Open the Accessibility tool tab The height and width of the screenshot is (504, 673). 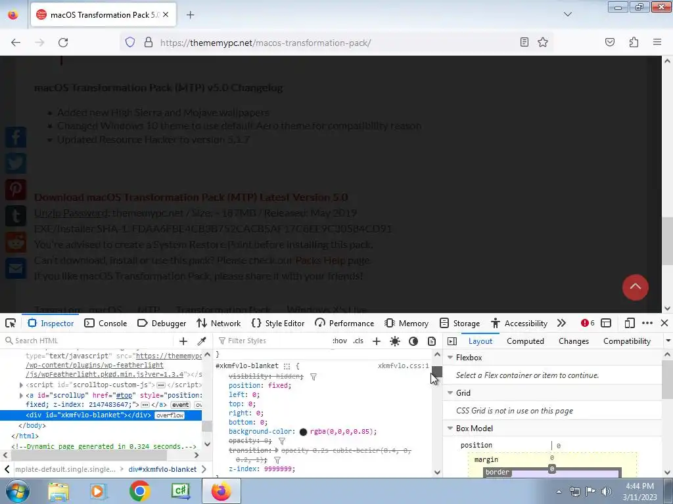(519, 323)
